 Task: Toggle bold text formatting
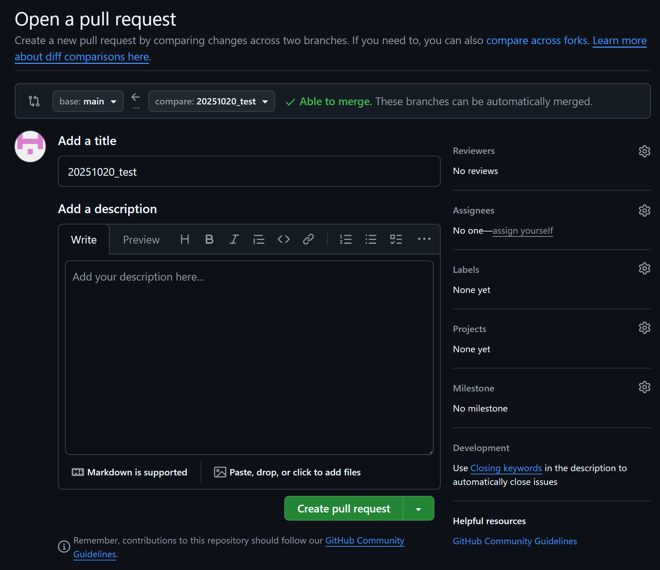point(209,239)
